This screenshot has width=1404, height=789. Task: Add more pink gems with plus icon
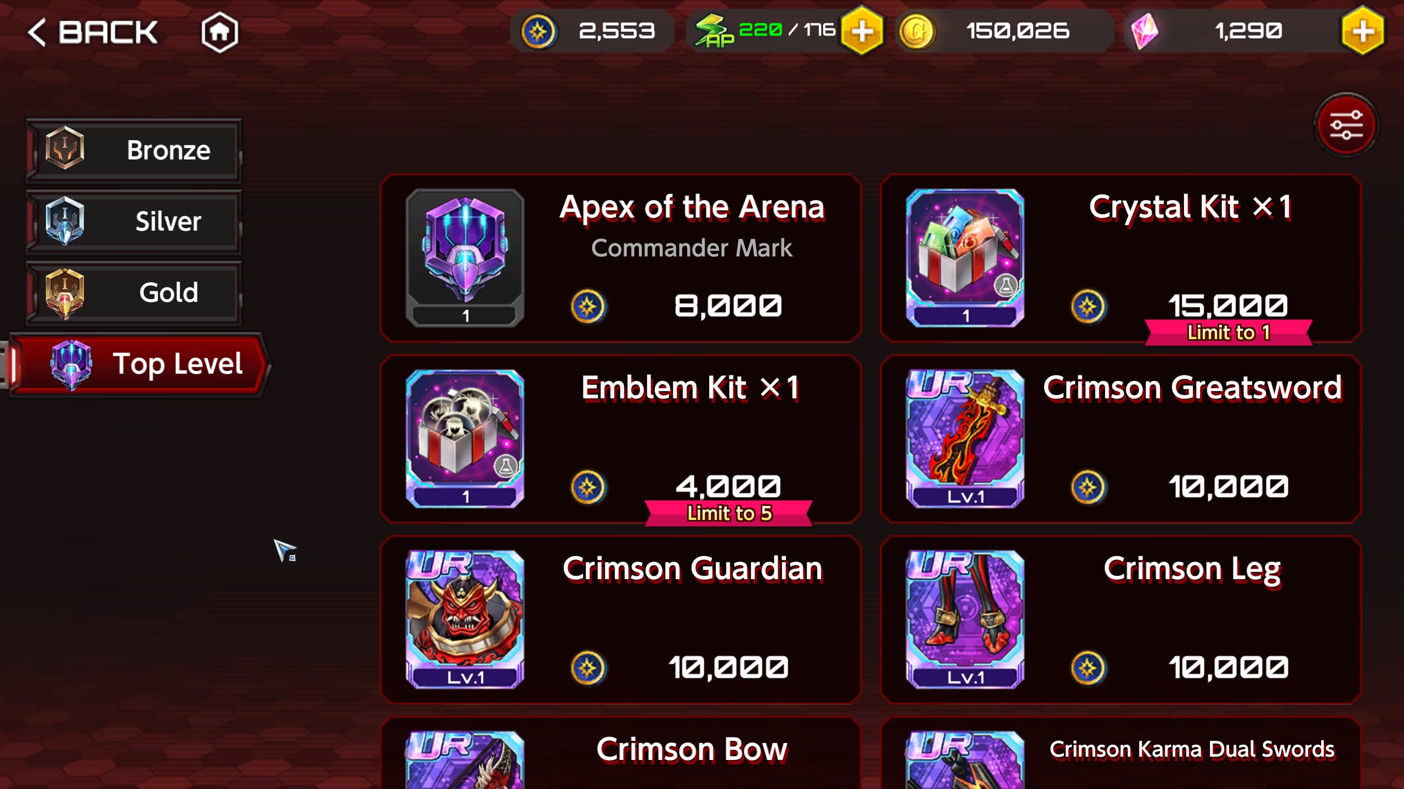1362,31
